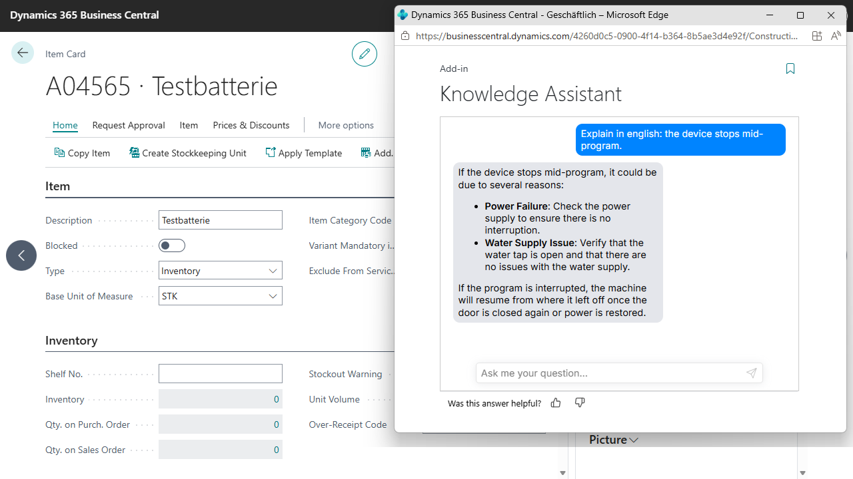853x479 pixels.
Task: Click the Shelf No. input field
Action: point(221,373)
